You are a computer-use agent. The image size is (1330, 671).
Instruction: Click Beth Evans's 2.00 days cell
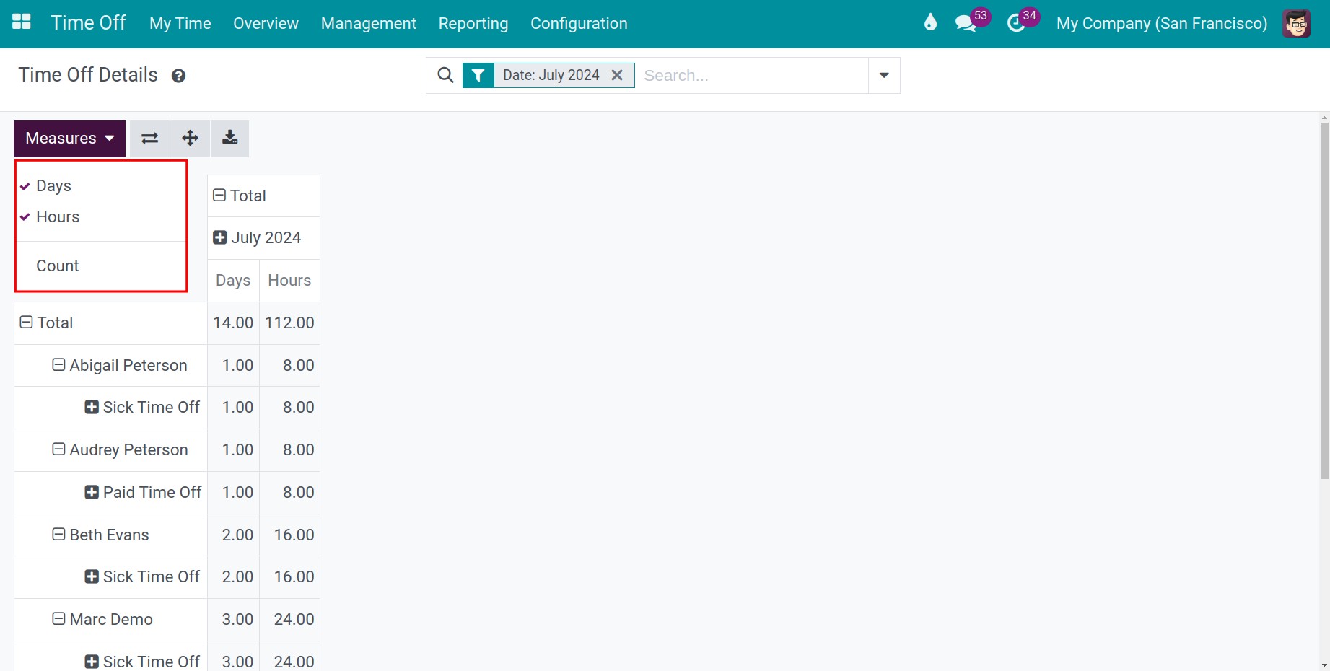(x=233, y=535)
